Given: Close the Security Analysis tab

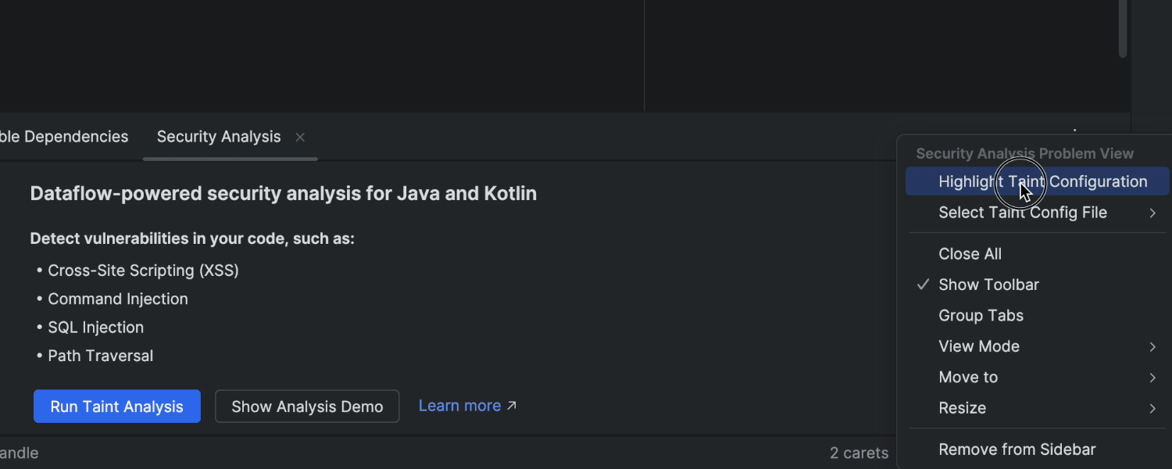Looking at the screenshot, I should (300, 138).
